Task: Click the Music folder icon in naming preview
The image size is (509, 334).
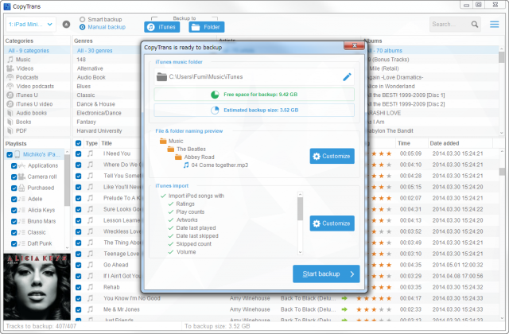Action: pos(163,141)
